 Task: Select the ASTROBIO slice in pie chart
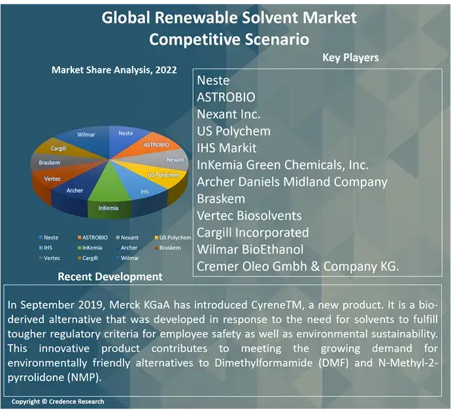[154, 145]
